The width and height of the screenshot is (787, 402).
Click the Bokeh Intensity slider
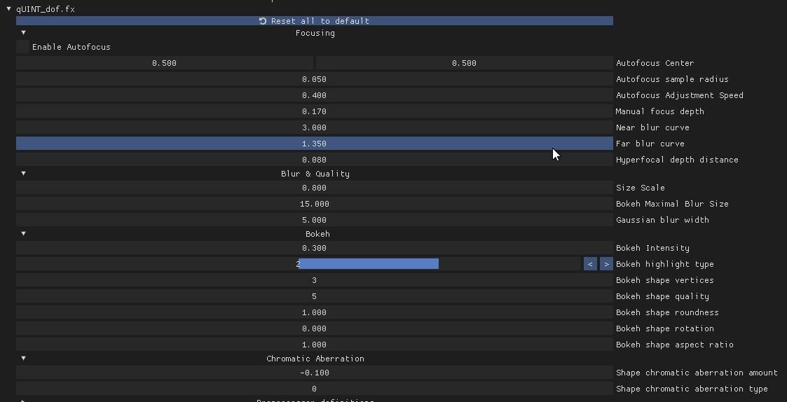pyautogui.click(x=314, y=248)
